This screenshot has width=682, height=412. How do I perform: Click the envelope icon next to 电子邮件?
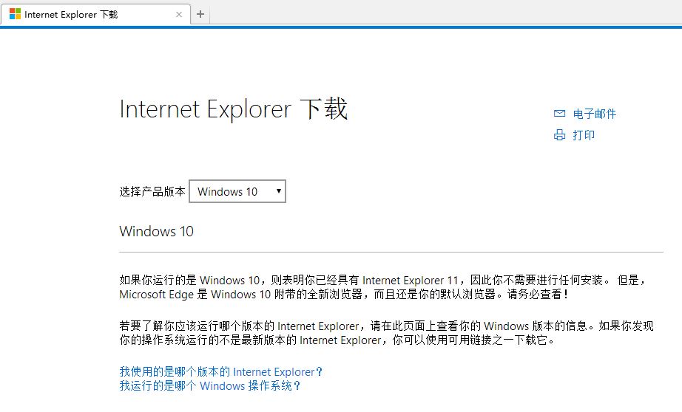[559, 114]
